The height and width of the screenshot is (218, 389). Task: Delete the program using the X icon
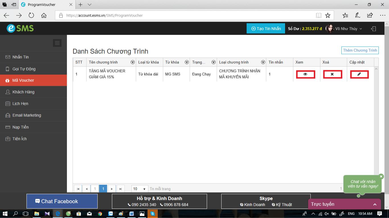point(332,74)
